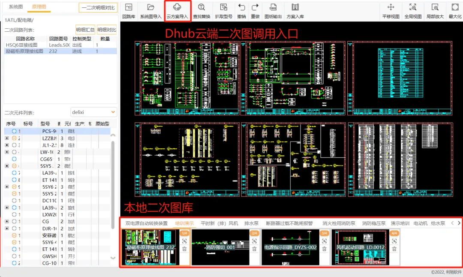Open the 双电源自动转换装置 library tab
463x277 pixels.
[x=147, y=223]
